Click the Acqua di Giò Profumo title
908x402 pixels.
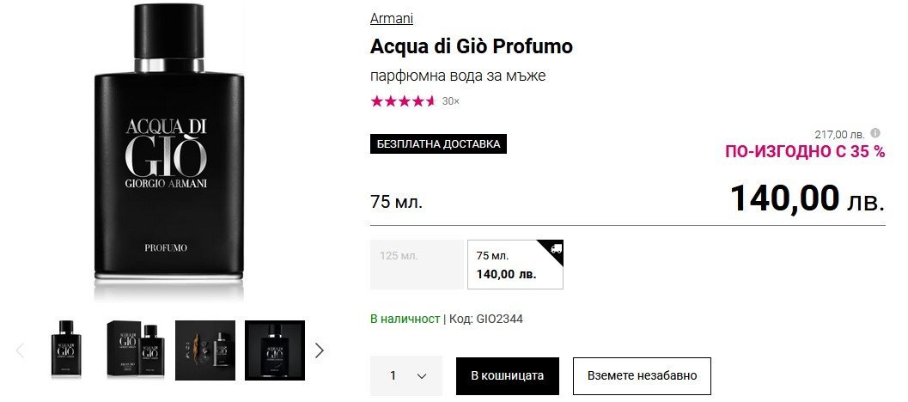[x=471, y=46]
